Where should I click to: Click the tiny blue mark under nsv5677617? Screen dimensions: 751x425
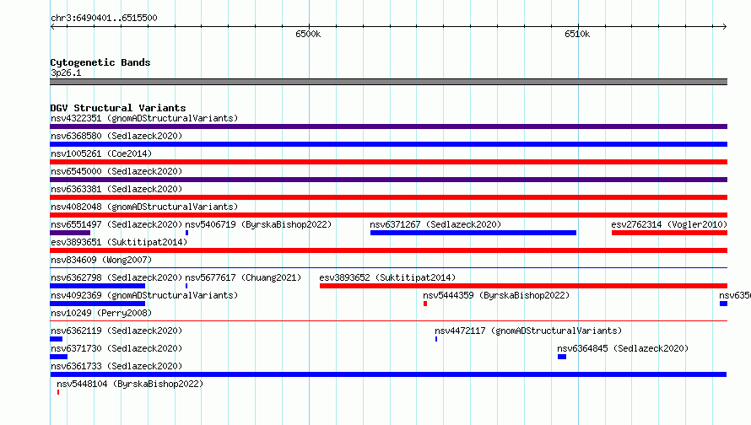(186, 286)
